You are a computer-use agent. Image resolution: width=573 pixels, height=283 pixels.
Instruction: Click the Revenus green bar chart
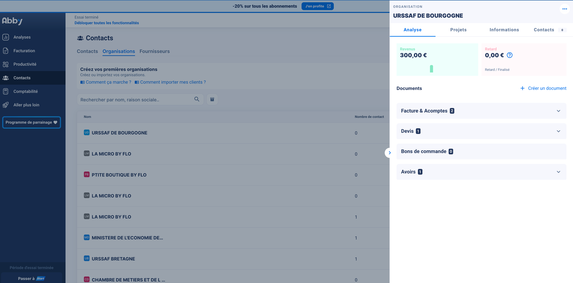coord(431,69)
